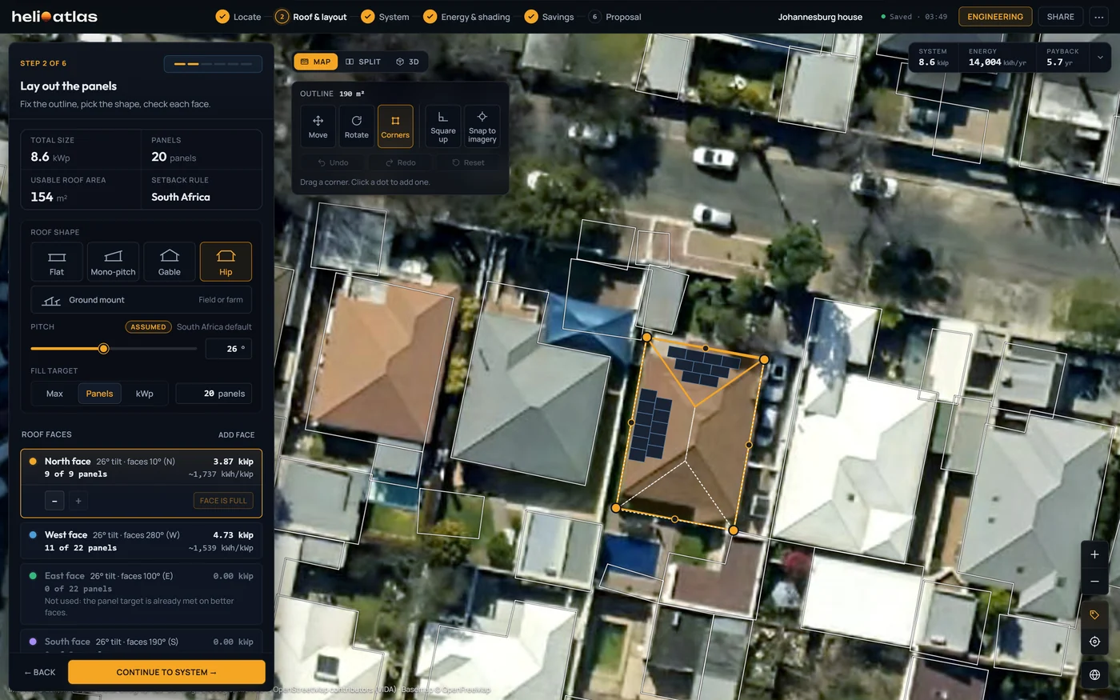
Task: Choose the Mono-pitch roof shape
Action: [113, 262]
